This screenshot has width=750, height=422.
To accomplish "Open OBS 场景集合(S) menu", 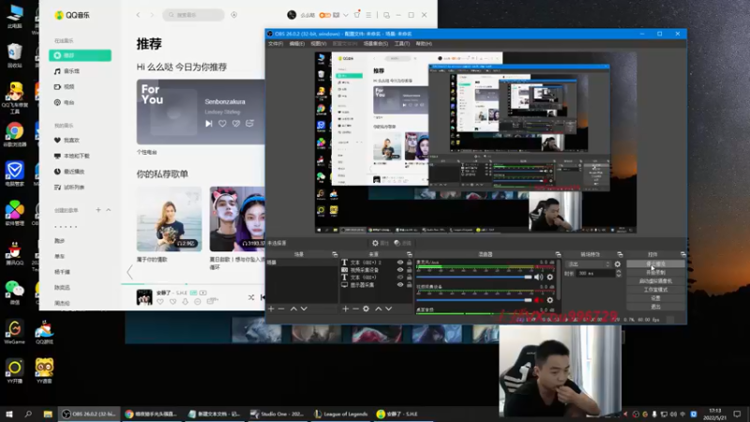I will [x=376, y=43].
